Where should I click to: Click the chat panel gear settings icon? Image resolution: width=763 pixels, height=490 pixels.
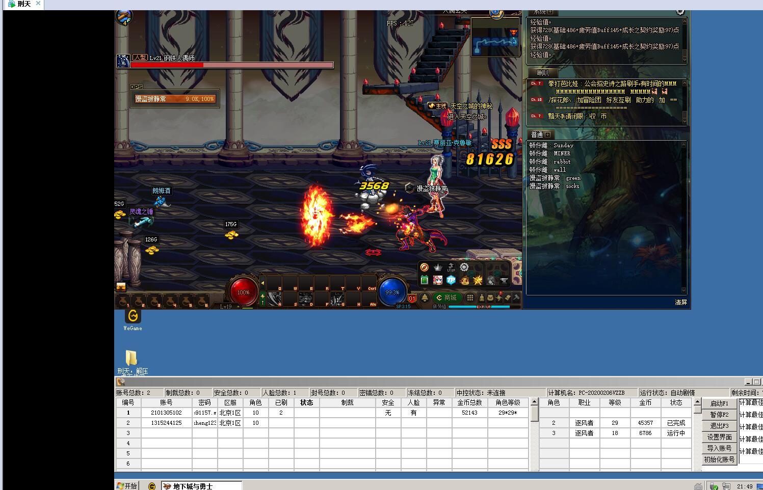pyautogui.click(x=680, y=11)
